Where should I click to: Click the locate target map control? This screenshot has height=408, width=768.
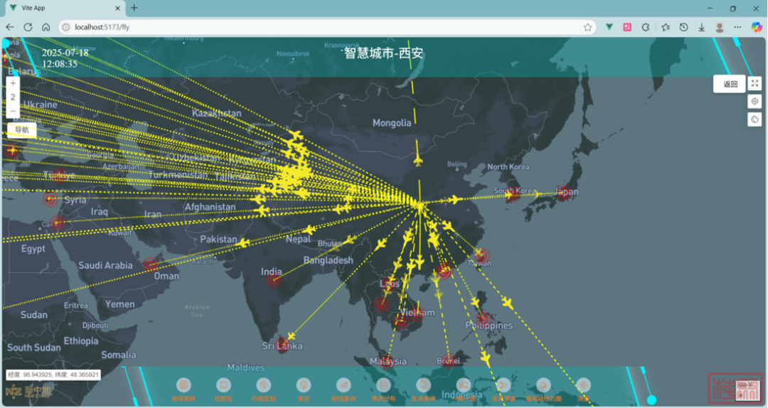pos(754,102)
